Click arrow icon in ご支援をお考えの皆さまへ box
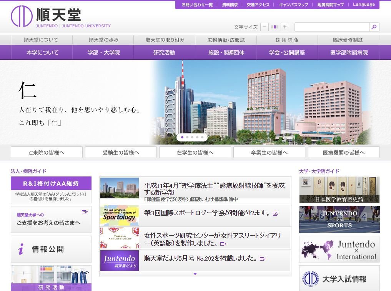The width and height of the screenshot is (391, 291). [x=85, y=212]
